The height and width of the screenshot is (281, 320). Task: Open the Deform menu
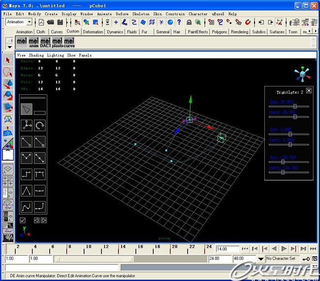coord(122,14)
